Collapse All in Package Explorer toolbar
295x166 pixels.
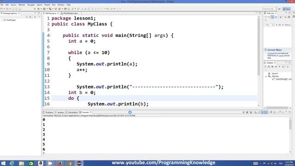click(x=27, y=17)
